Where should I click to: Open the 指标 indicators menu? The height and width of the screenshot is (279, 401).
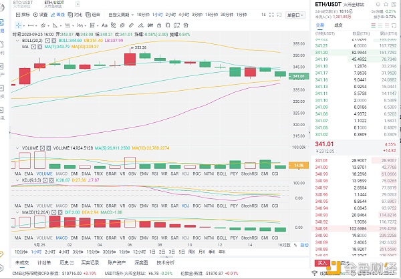[x=23, y=15]
